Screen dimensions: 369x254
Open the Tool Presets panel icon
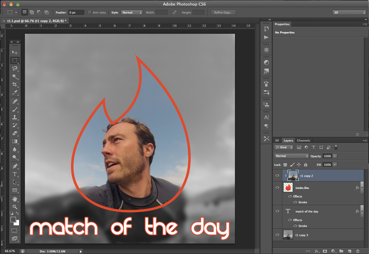tap(266, 139)
